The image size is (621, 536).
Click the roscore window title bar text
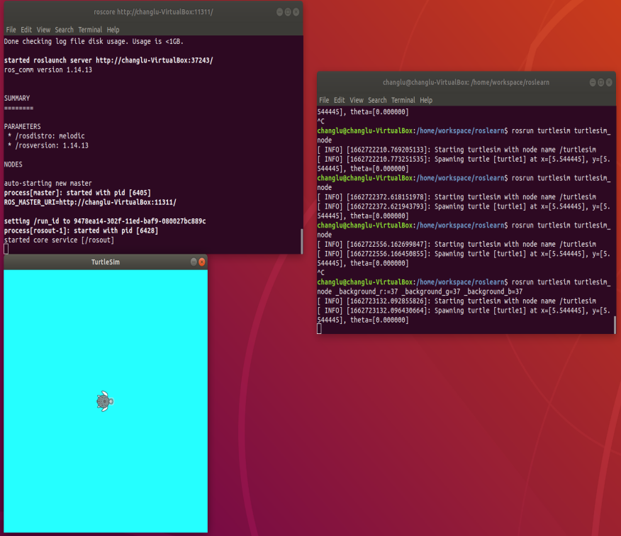[x=153, y=12]
